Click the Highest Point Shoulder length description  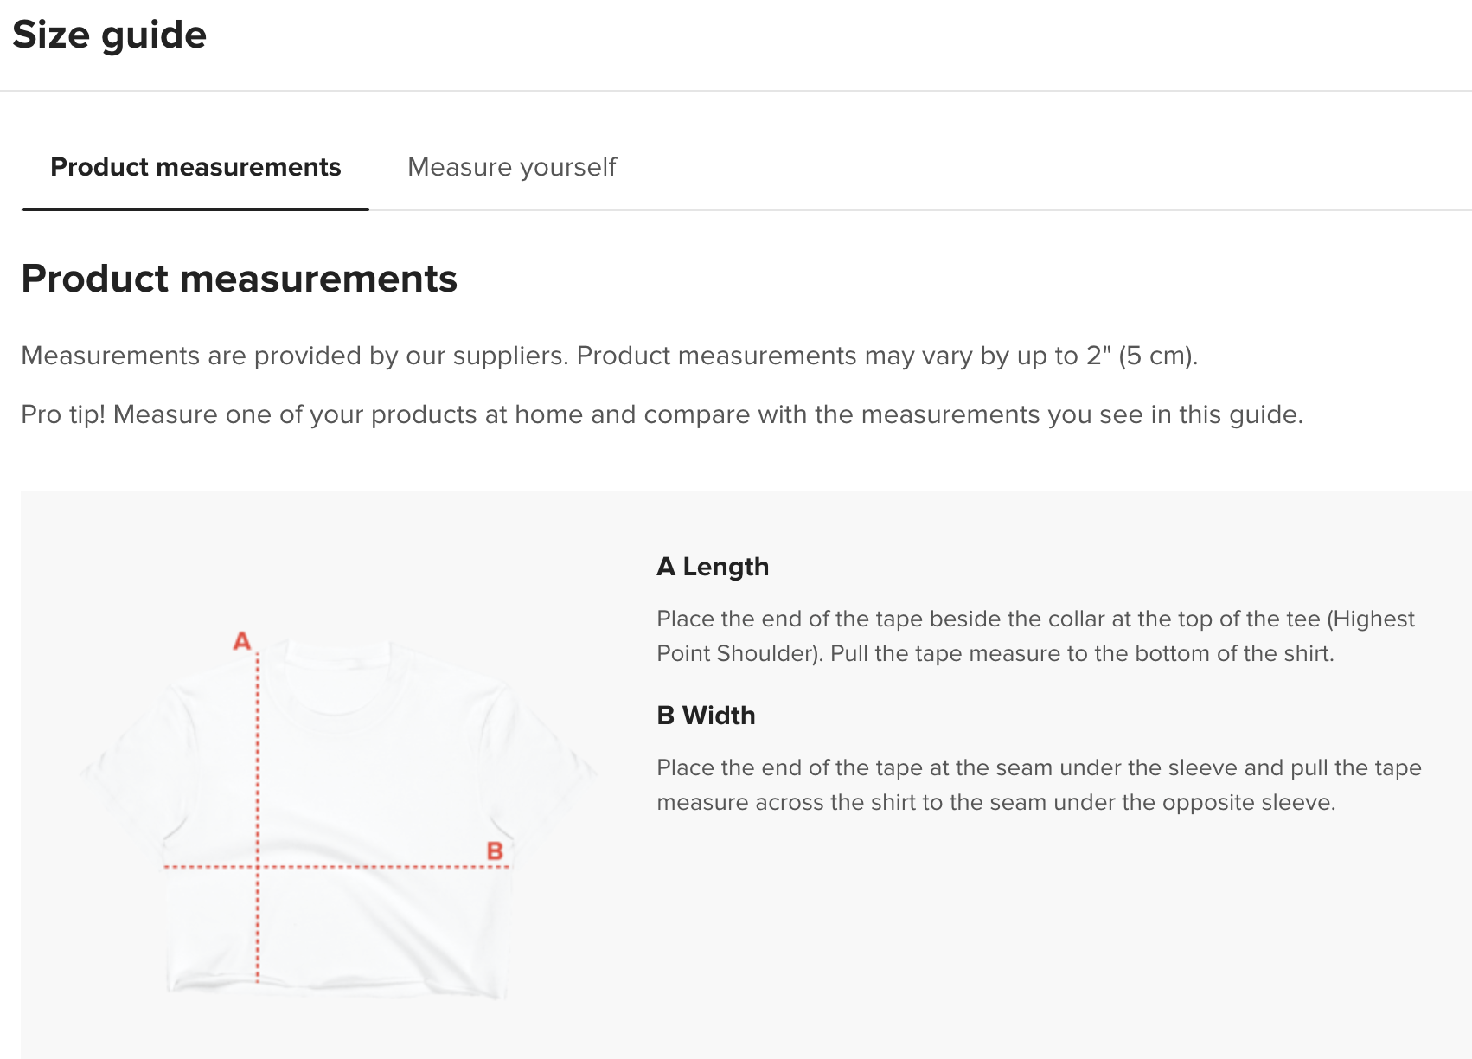pyautogui.click(x=1035, y=636)
